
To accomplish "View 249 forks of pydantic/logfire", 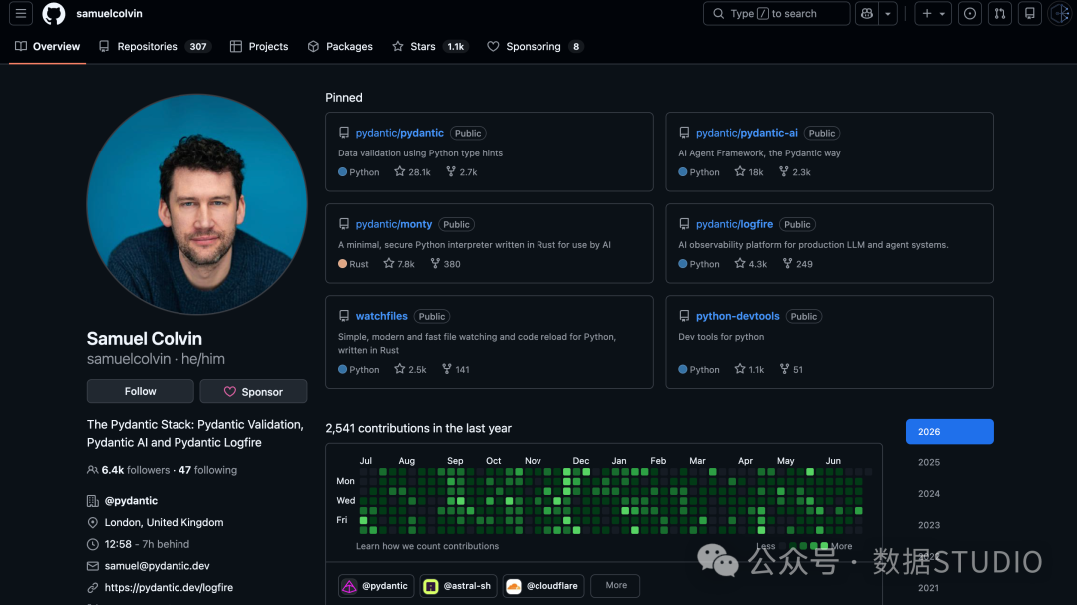I will pyautogui.click(x=797, y=264).
